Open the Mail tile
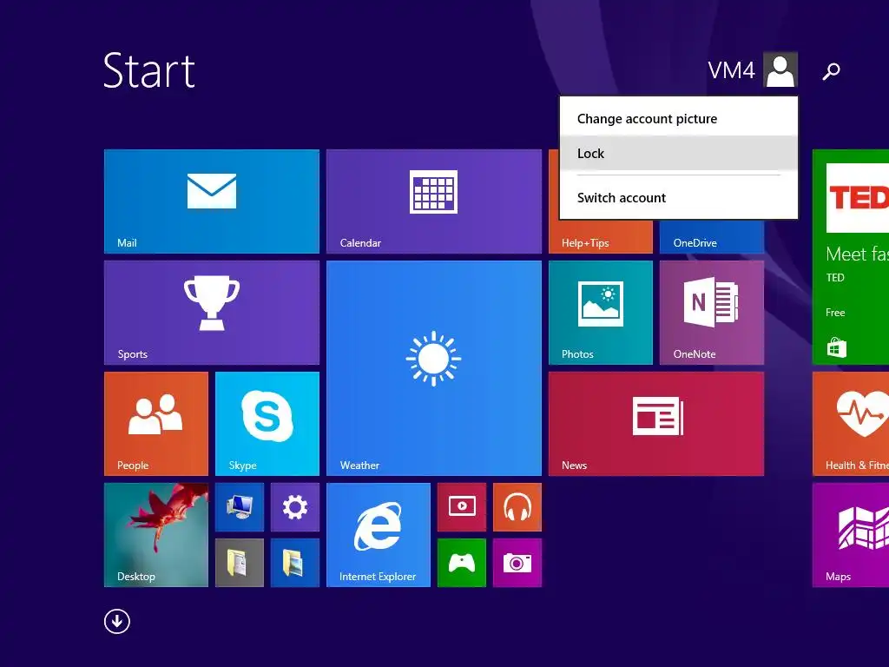The image size is (889, 667). coord(212,201)
